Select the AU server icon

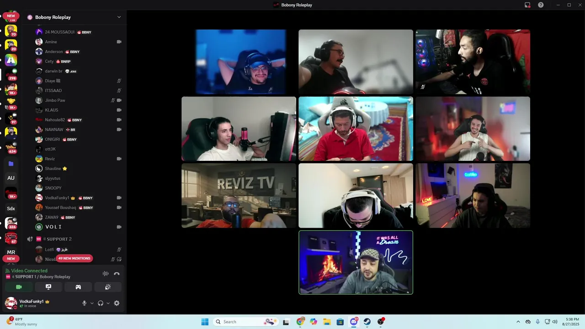[11, 178]
